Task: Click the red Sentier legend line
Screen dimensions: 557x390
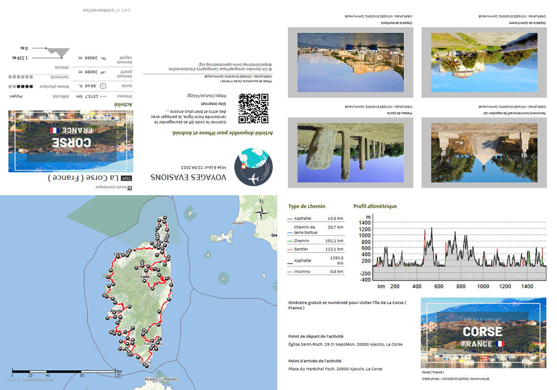Action: click(x=290, y=250)
